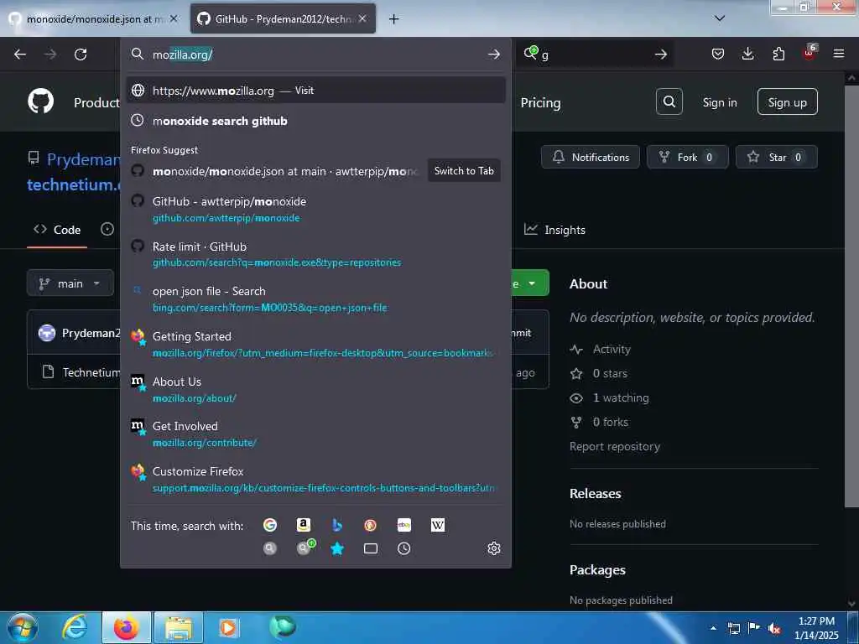Open Windows Explorer from the taskbar

click(x=178, y=627)
